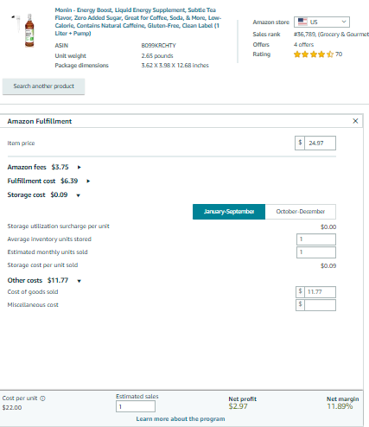Screen dimensions: 369x427
Task: Close the Amazon Fulfillment panel
Action: (x=355, y=121)
